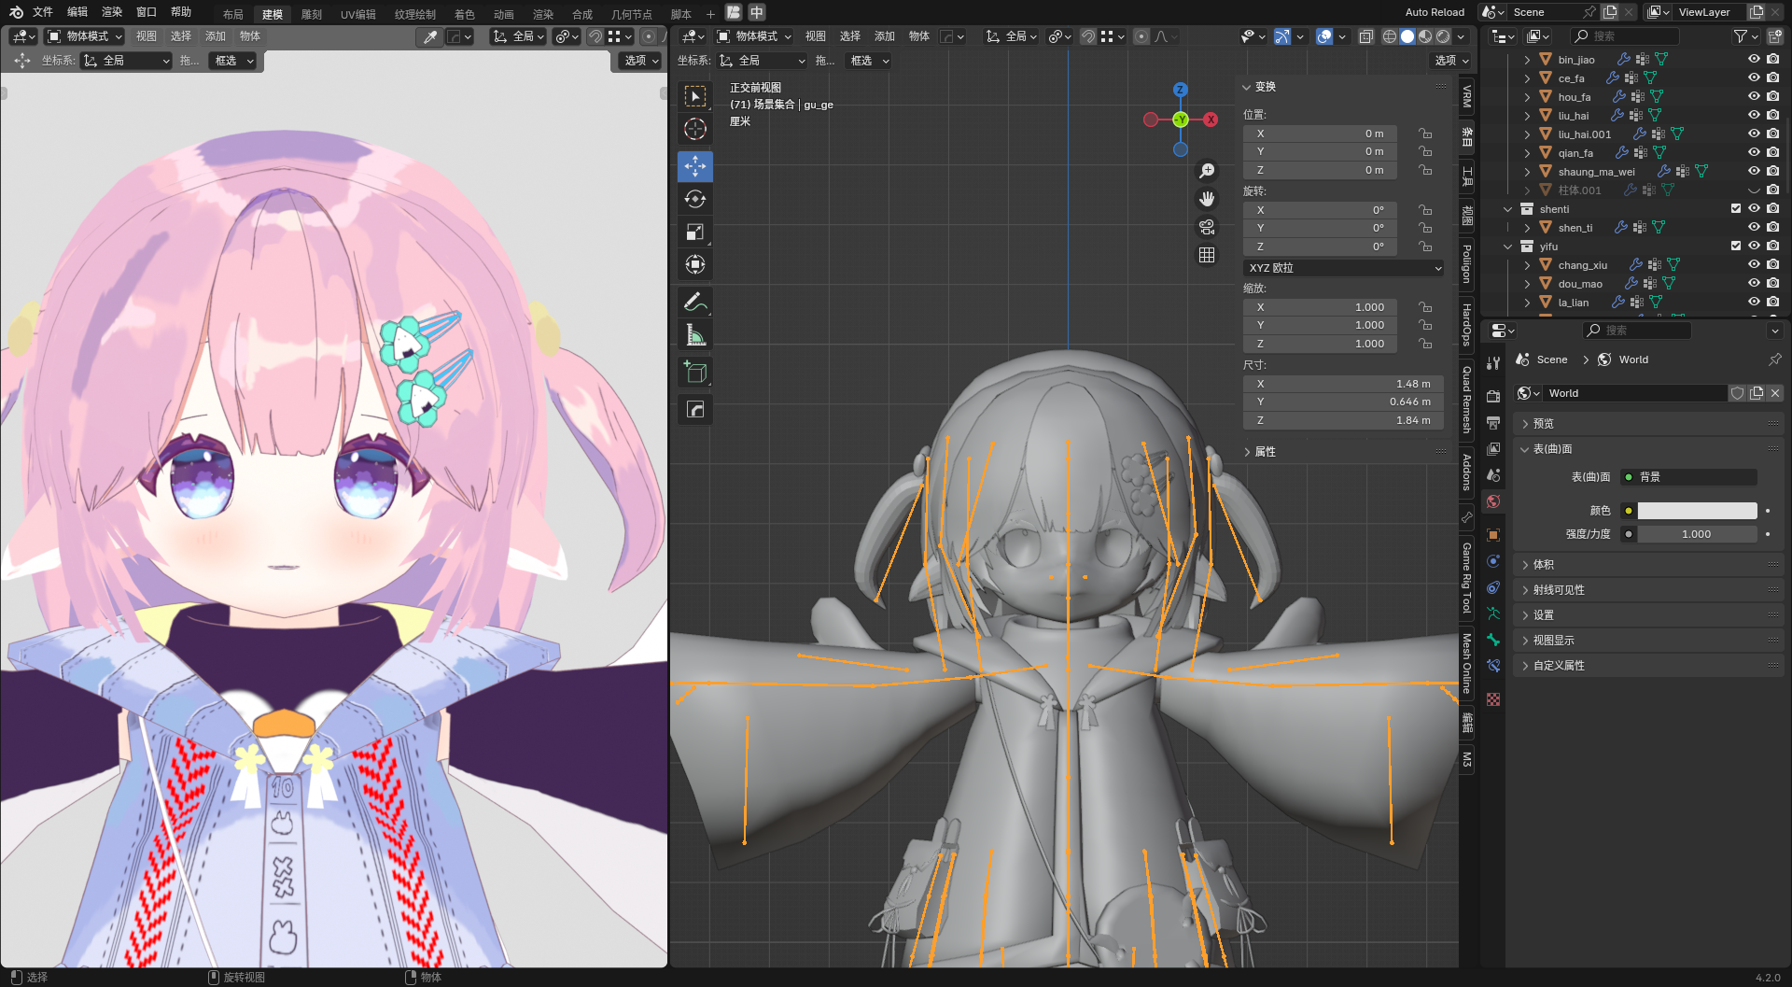Click the 选项 button in right viewport
The width and height of the screenshot is (1792, 987).
(1451, 61)
